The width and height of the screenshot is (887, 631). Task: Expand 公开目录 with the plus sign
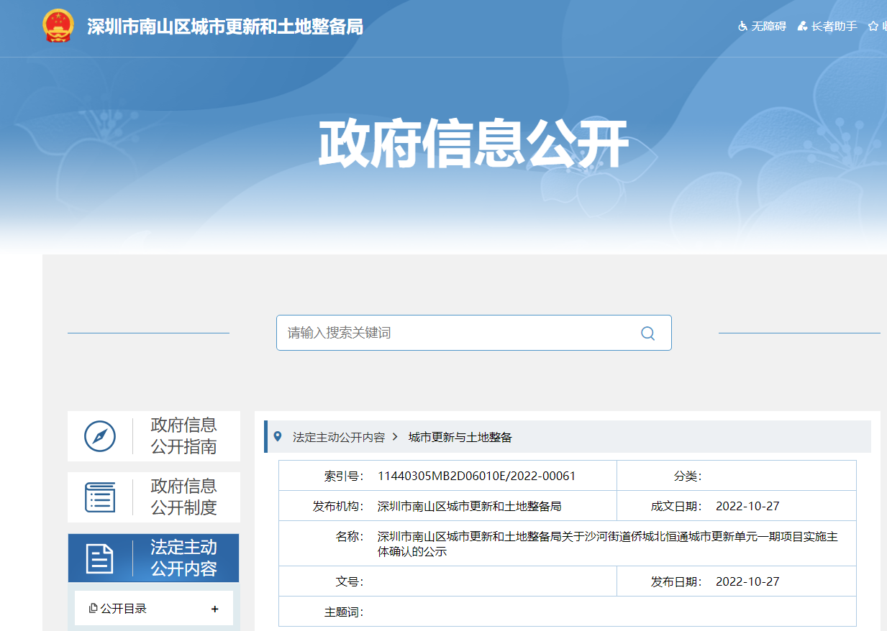(x=214, y=609)
